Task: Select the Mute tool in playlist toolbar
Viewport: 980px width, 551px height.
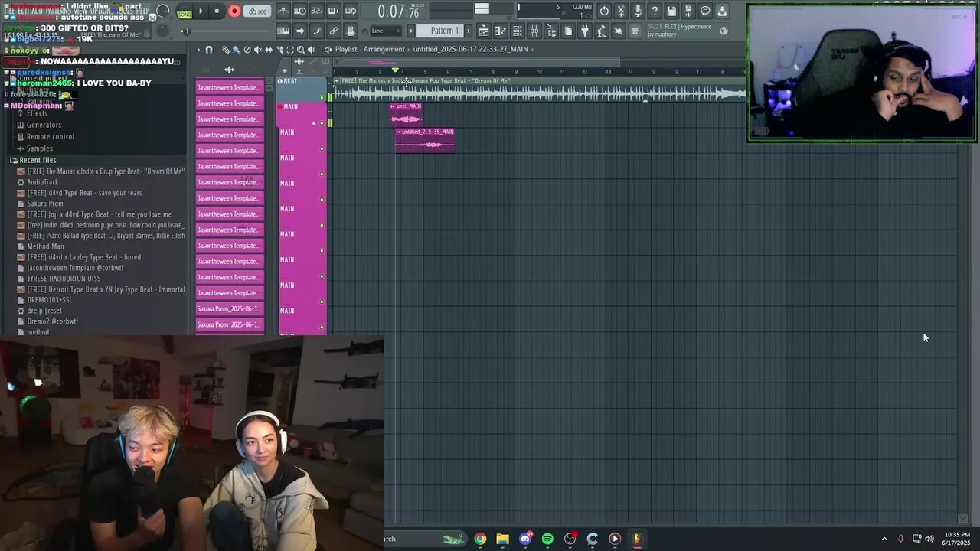Action: (x=257, y=50)
